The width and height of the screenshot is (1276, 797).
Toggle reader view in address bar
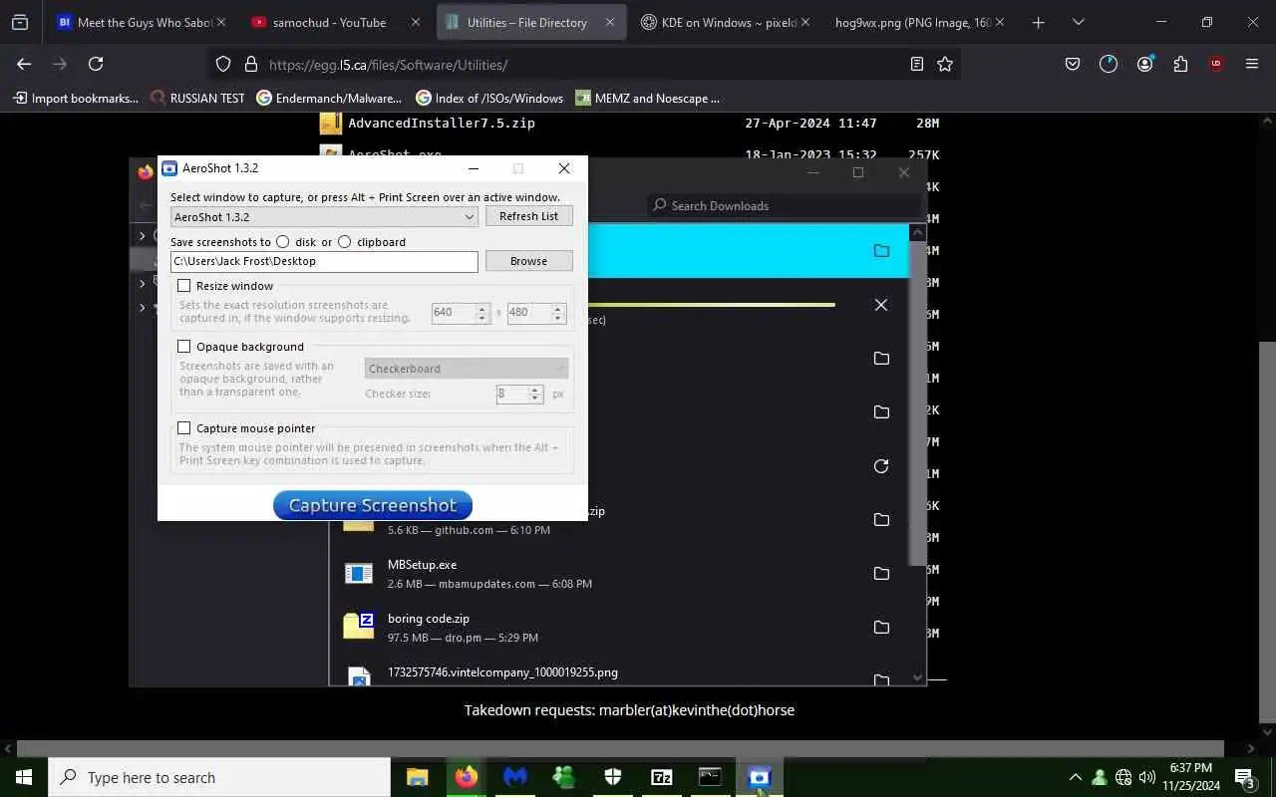(x=916, y=64)
